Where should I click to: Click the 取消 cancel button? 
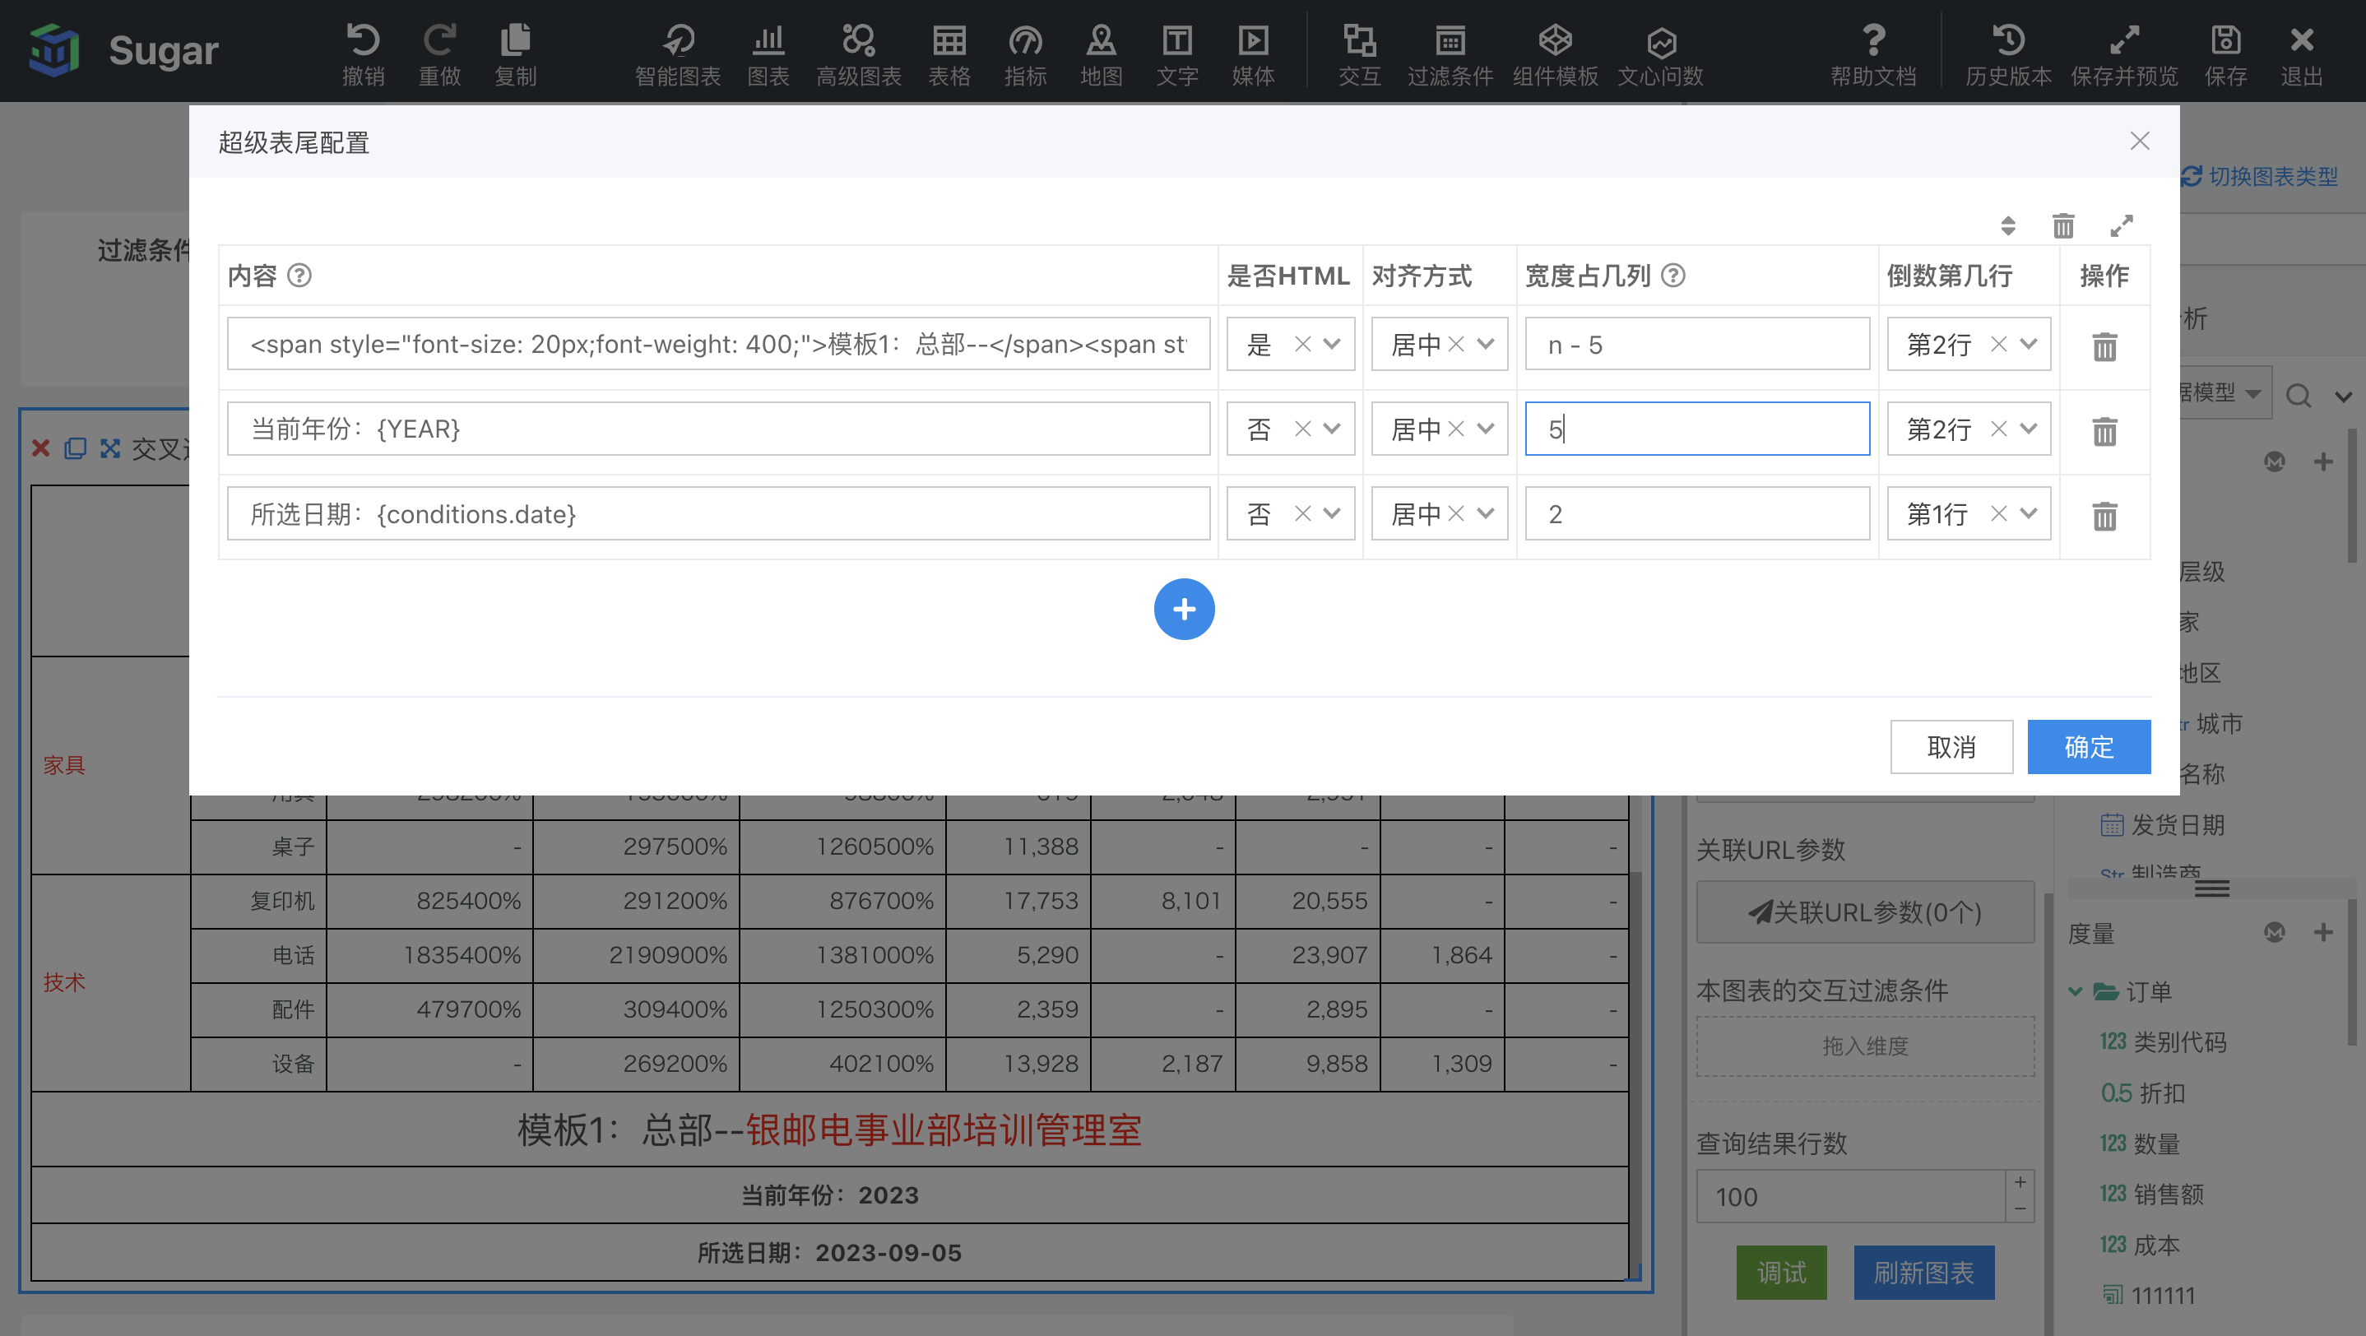[x=1951, y=746]
